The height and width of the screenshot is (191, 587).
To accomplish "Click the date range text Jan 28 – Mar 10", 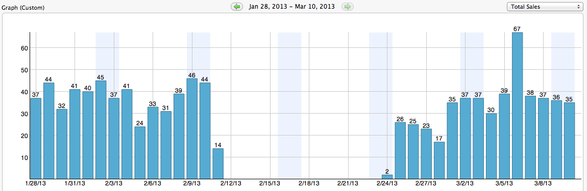I will [x=292, y=7].
